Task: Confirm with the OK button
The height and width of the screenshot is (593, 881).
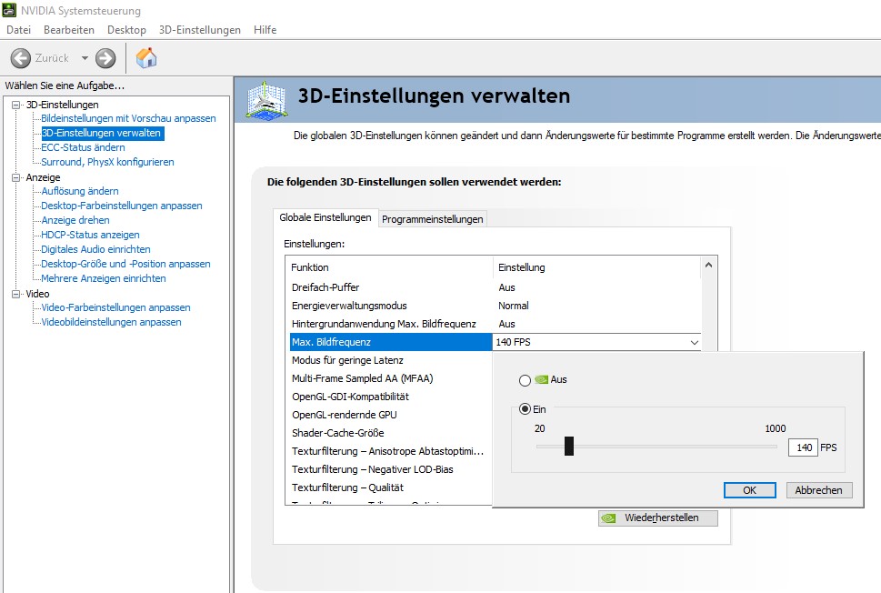Action: pos(749,490)
